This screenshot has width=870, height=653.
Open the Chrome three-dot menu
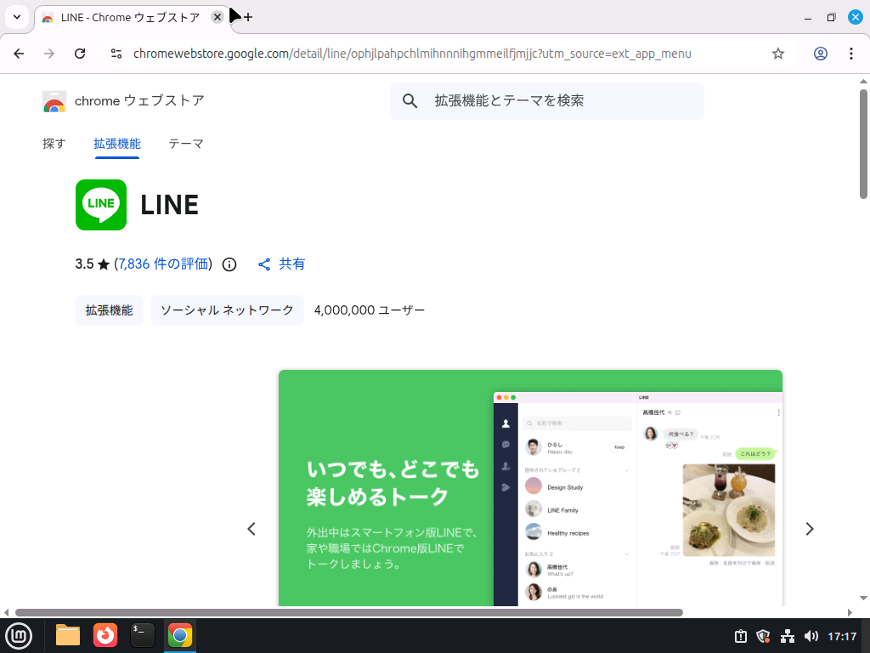coord(851,53)
